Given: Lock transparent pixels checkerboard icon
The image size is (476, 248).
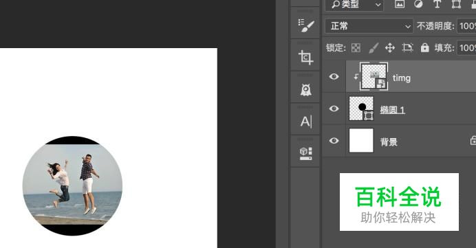Looking at the screenshot, I should (x=356, y=47).
